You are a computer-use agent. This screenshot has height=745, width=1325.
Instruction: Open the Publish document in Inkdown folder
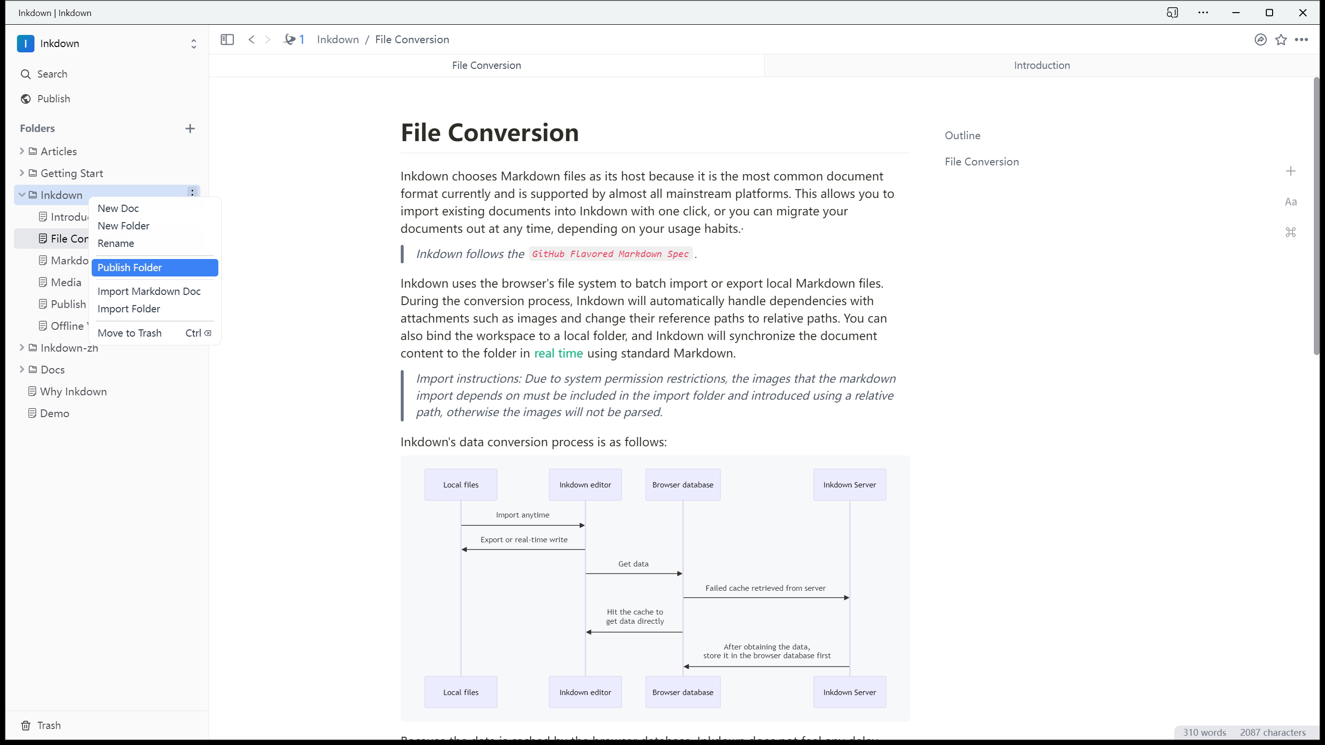click(x=63, y=305)
